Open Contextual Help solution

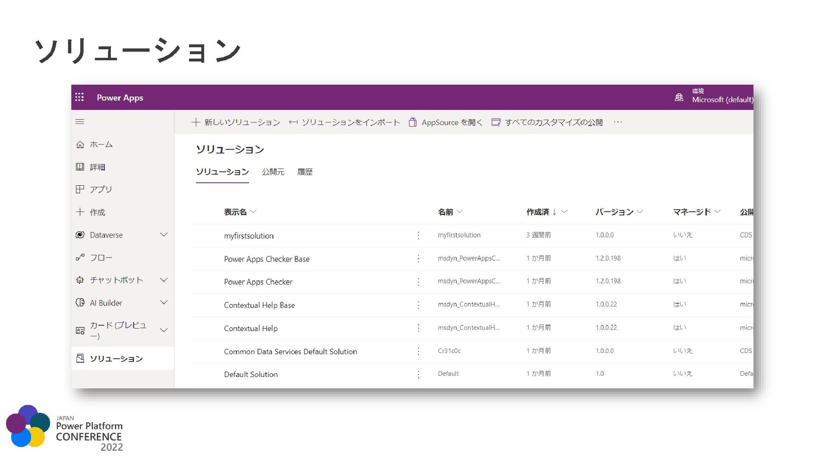tap(250, 328)
